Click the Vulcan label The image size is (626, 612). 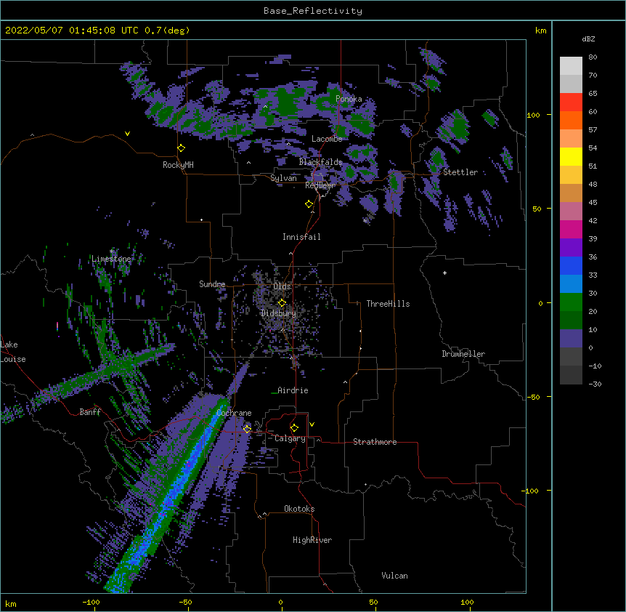394,576
